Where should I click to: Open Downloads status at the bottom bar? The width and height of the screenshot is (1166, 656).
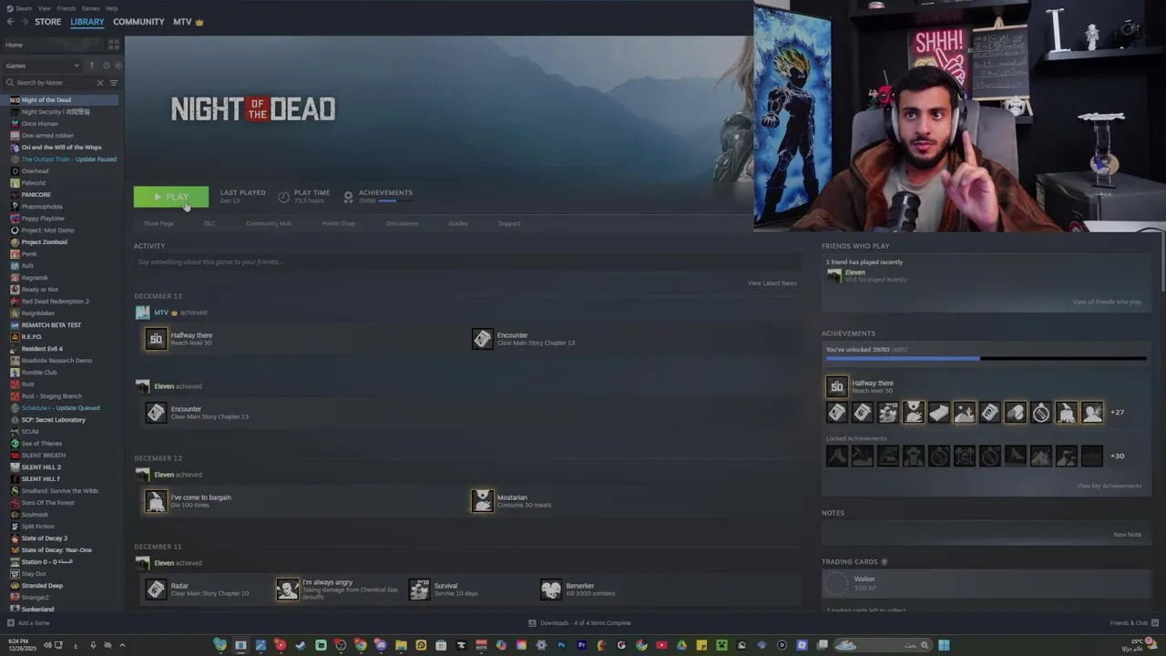pyautogui.click(x=580, y=623)
